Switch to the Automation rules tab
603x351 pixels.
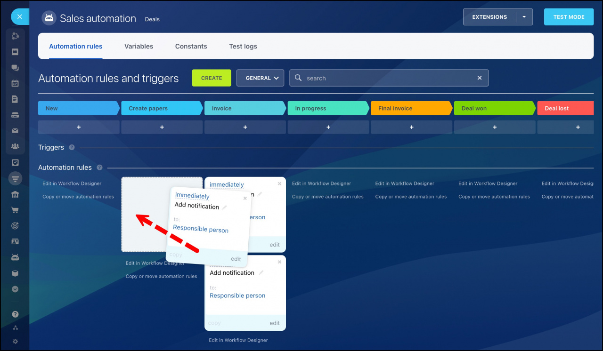(76, 46)
